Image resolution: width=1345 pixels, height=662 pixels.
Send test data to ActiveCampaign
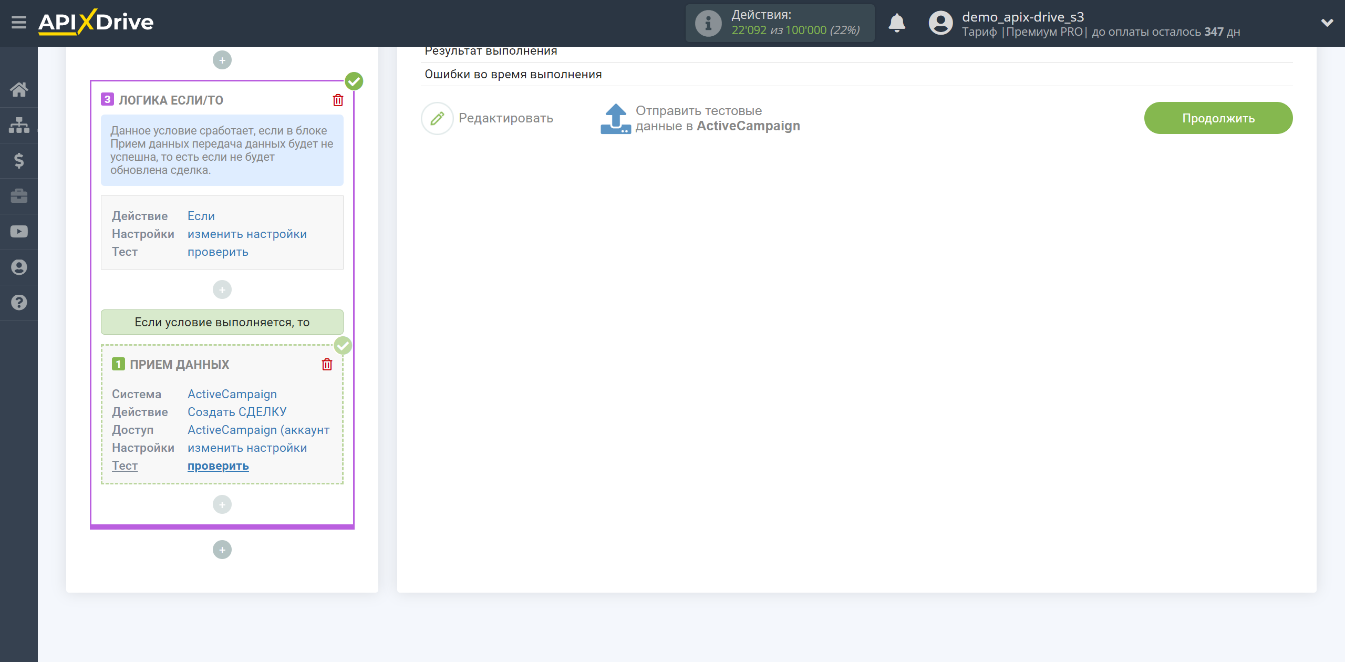pos(718,118)
